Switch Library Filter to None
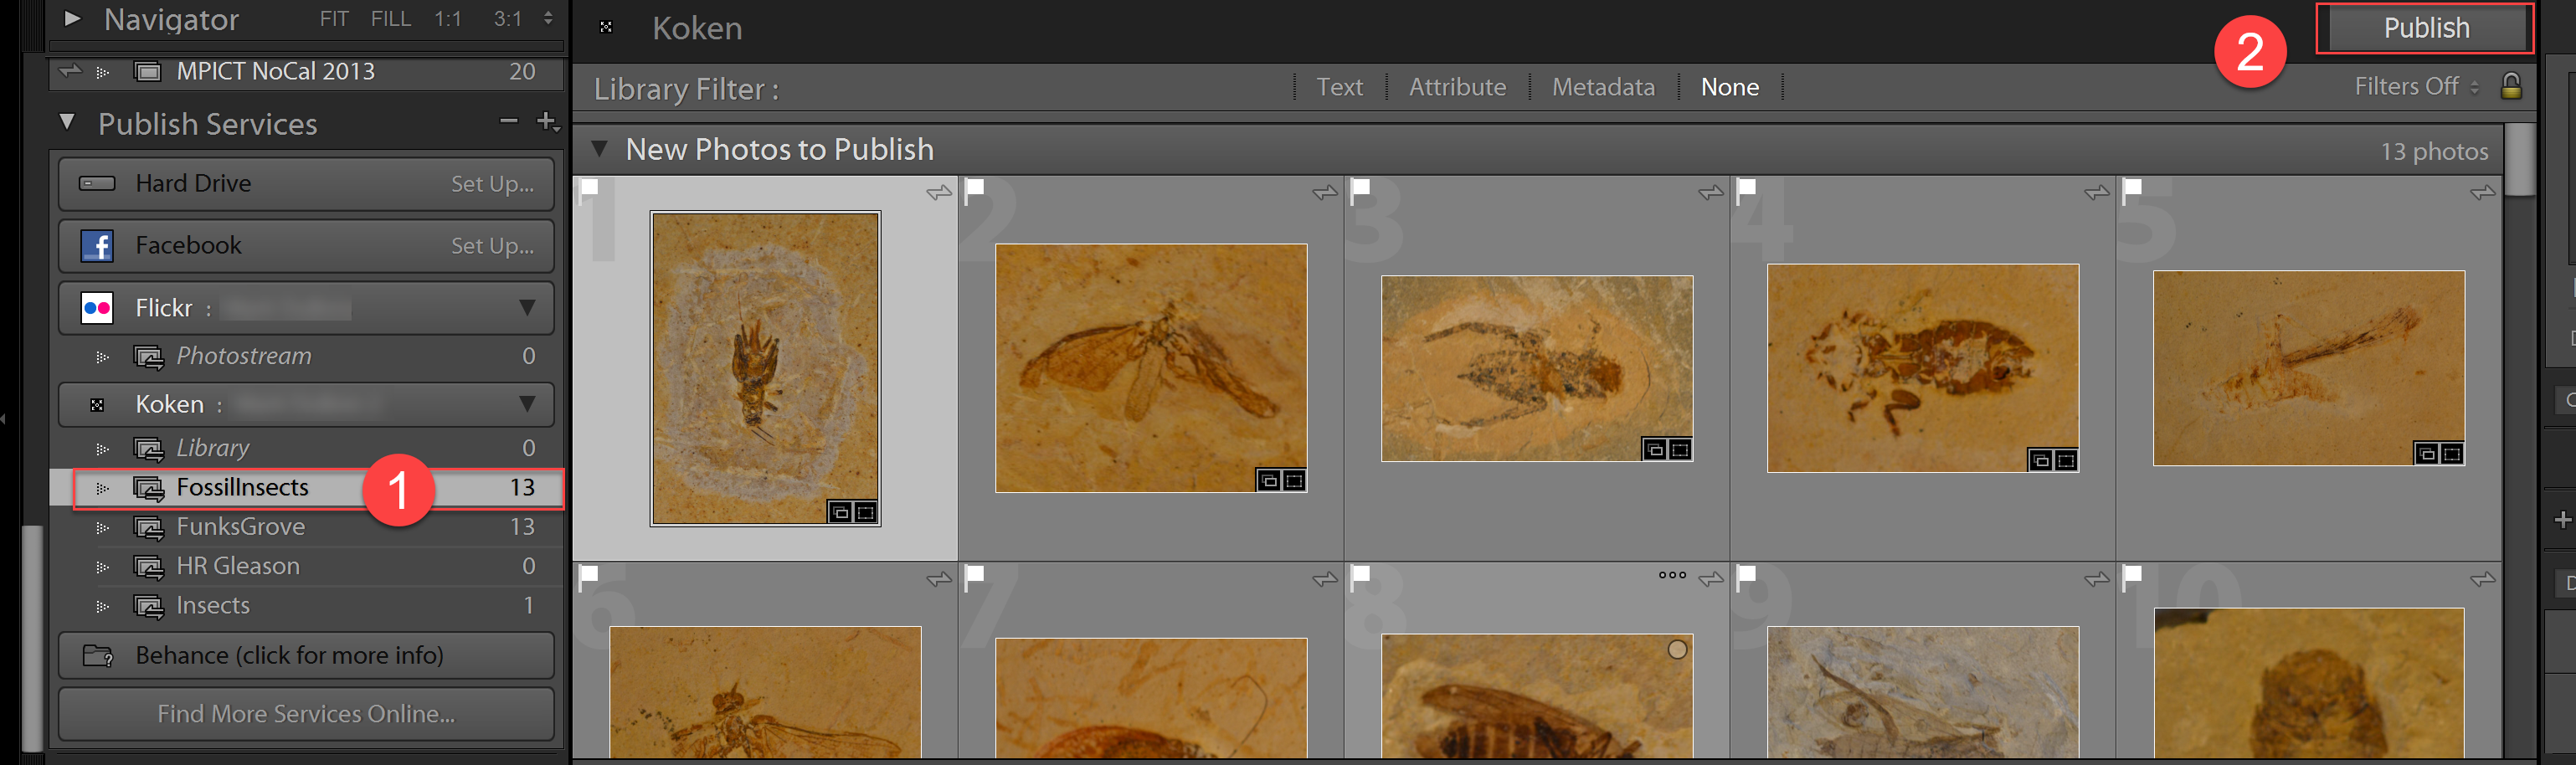This screenshot has width=2576, height=765. (x=1729, y=88)
